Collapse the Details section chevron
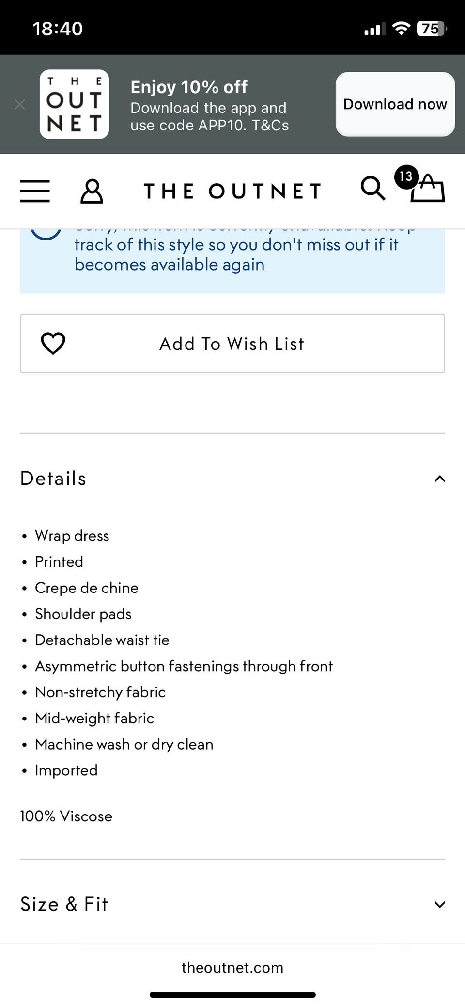This screenshot has width=465, height=1008. tap(440, 479)
